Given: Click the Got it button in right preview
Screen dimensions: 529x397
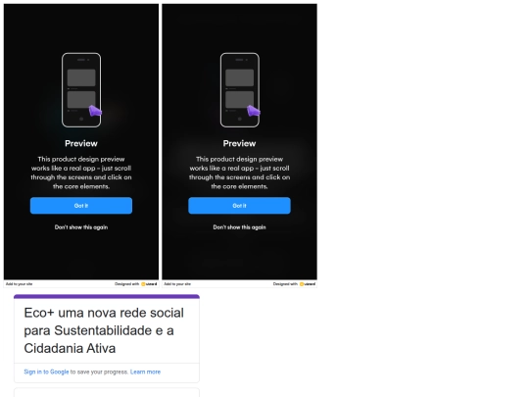Looking at the screenshot, I should 239,206.
